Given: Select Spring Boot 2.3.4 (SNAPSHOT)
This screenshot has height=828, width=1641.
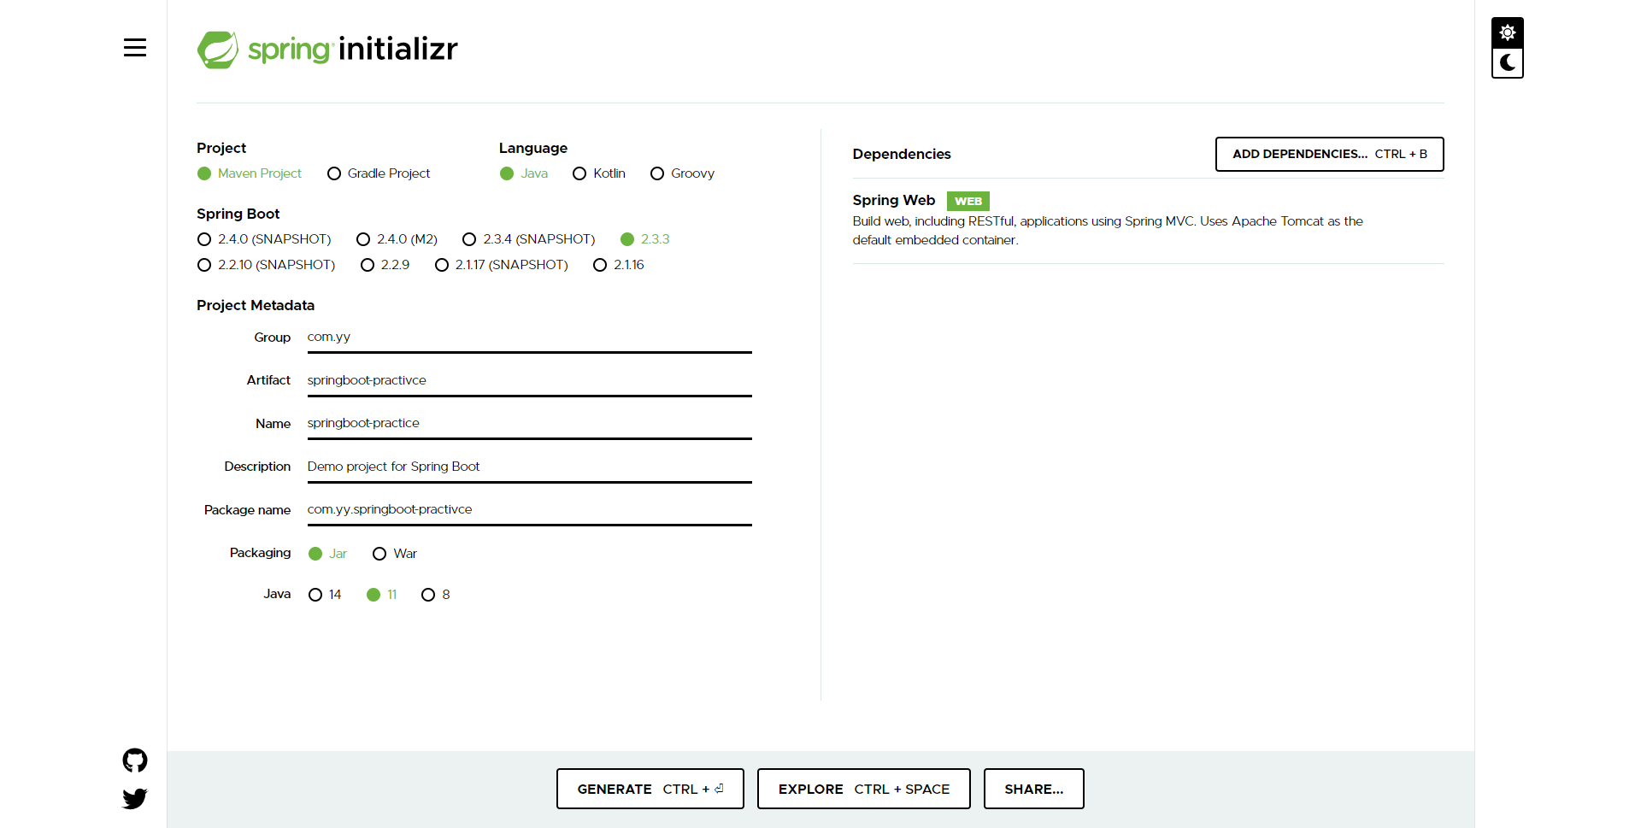Looking at the screenshot, I should pos(529,239).
